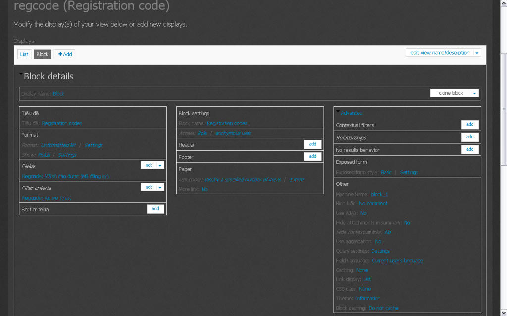The width and height of the screenshot is (507, 316).
Task: Open the Unformatted list format link
Action: coord(58,145)
